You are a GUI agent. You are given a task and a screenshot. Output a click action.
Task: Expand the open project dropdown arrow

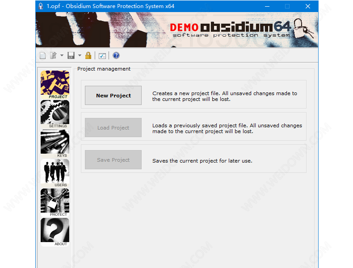(x=62, y=55)
